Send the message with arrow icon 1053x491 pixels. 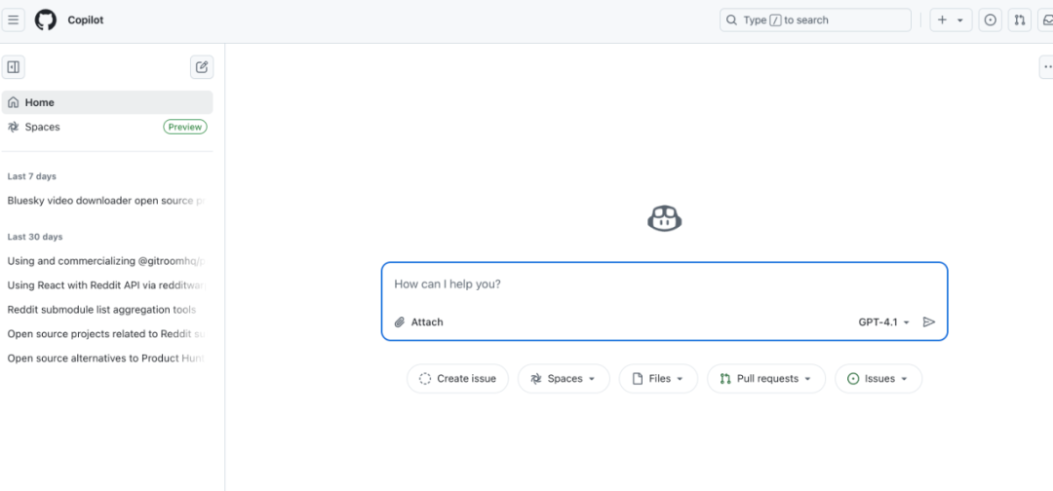(x=929, y=321)
